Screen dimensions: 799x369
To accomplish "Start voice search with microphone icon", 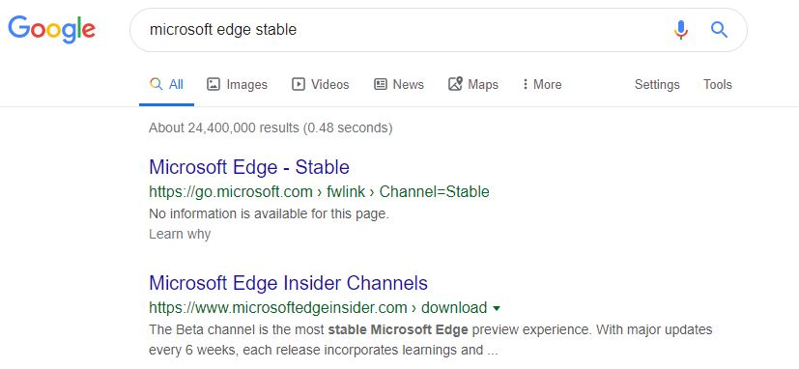I will (x=681, y=30).
